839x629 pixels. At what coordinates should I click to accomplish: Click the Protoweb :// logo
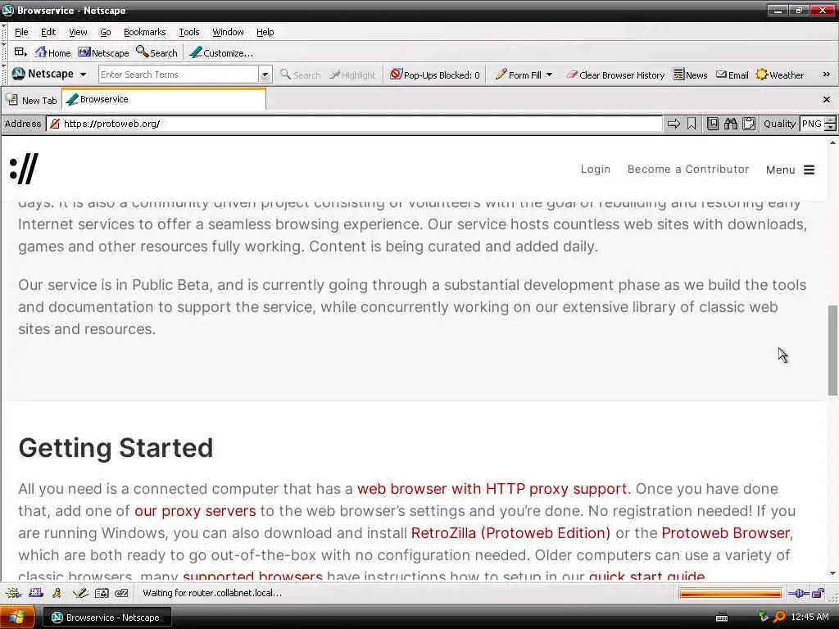24,169
